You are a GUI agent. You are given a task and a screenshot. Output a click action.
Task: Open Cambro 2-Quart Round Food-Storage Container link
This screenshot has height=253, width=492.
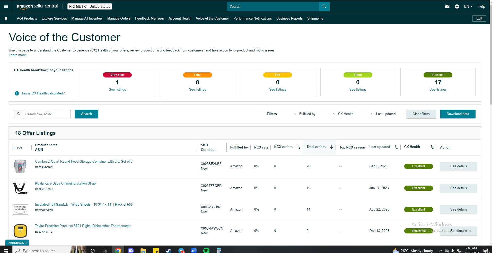click(84, 161)
